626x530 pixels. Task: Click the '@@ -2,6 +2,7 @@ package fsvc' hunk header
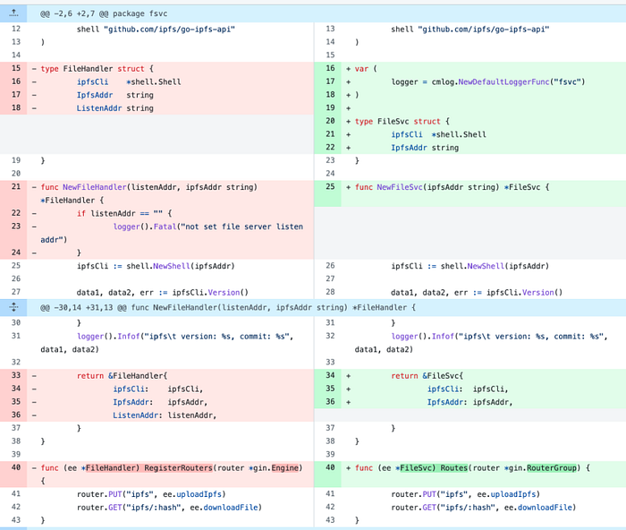coord(104,13)
